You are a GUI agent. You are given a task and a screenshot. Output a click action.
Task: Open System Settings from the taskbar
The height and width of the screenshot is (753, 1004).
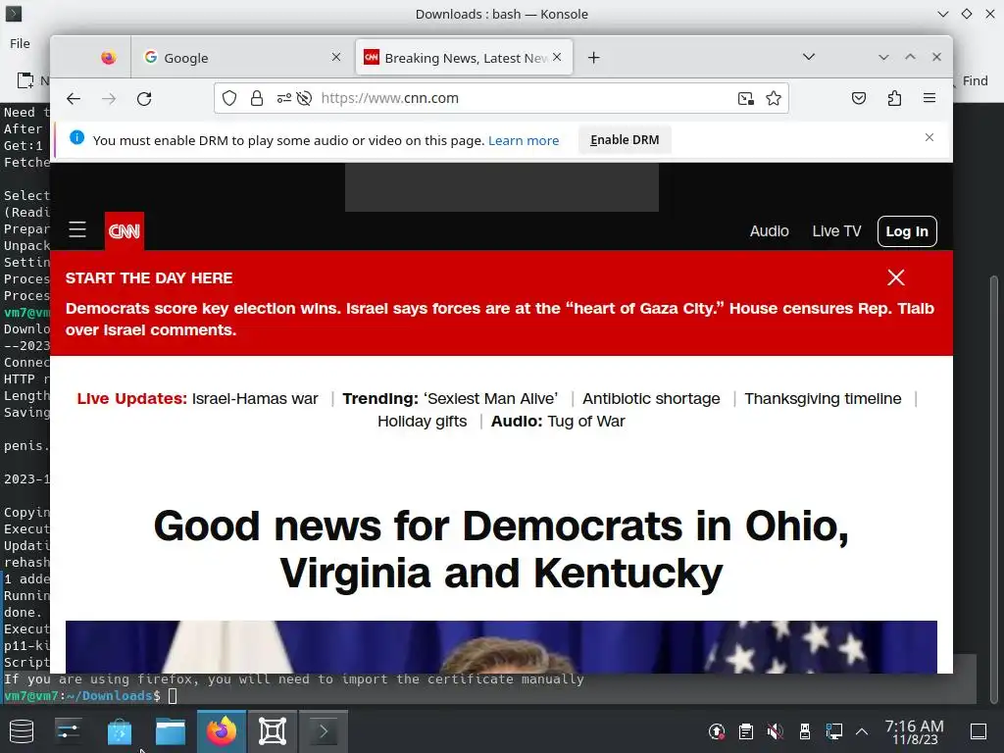(68, 731)
